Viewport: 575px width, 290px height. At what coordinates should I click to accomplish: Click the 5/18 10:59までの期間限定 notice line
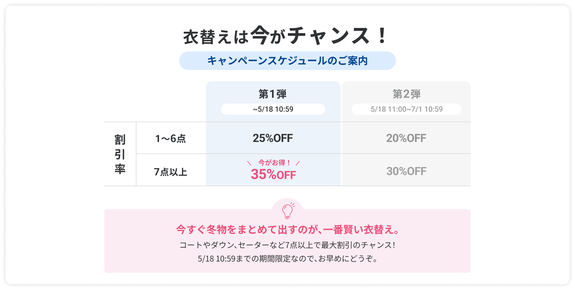coord(287,258)
